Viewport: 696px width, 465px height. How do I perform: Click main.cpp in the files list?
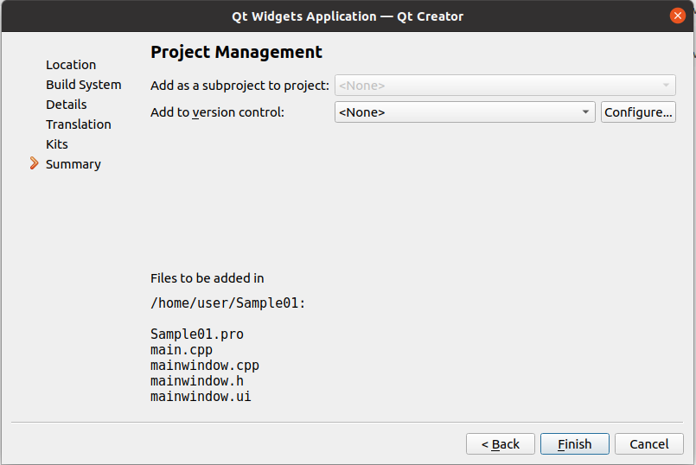pos(182,350)
